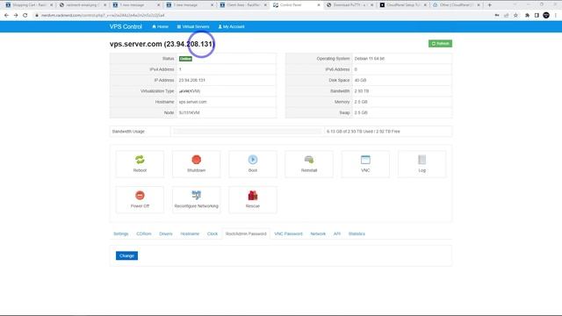Image resolution: width=562 pixels, height=316 pixels.
Task: Click the share page icon
Action: [507, 16]
